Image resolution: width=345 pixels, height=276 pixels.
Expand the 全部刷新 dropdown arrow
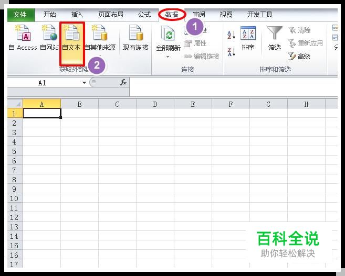click(x=168, y=57)
